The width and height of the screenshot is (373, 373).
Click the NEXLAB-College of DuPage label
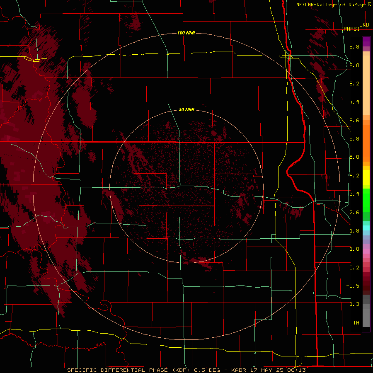331,5
